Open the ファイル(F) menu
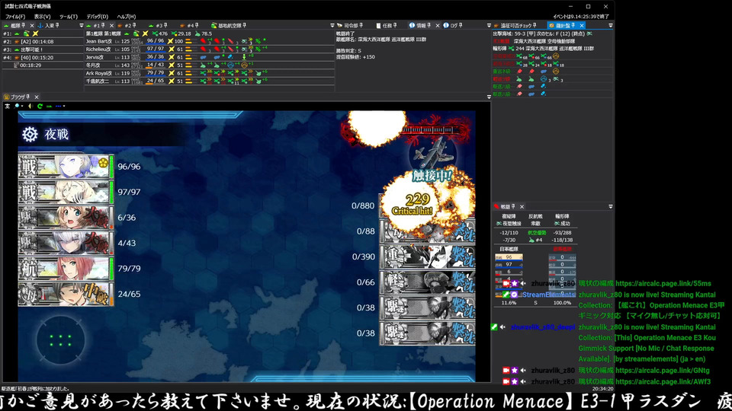The height and width of the screenshot is (411, 732). pyautogui.click(x=15, y=16)
